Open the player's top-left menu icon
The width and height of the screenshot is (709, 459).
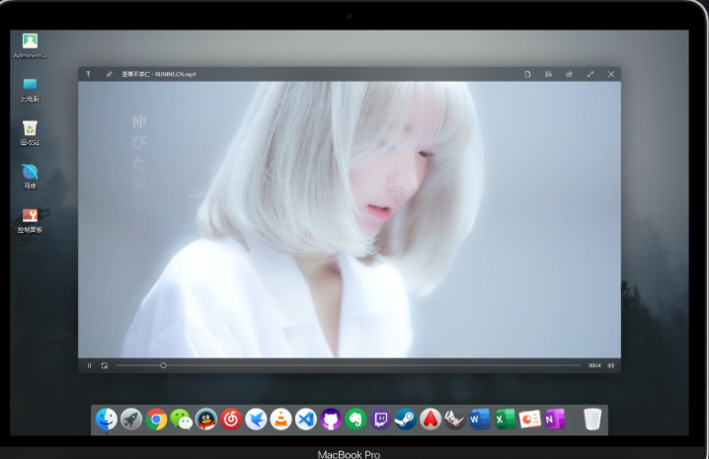click(x=88, y=74)
